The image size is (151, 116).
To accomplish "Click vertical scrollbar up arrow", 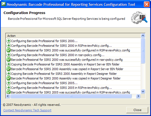I will (x=143, y=36).
